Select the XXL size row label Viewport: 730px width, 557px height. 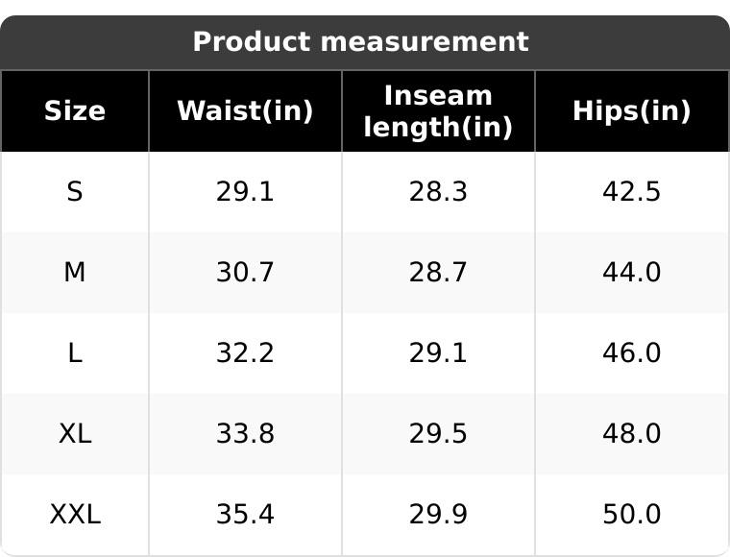75,515
